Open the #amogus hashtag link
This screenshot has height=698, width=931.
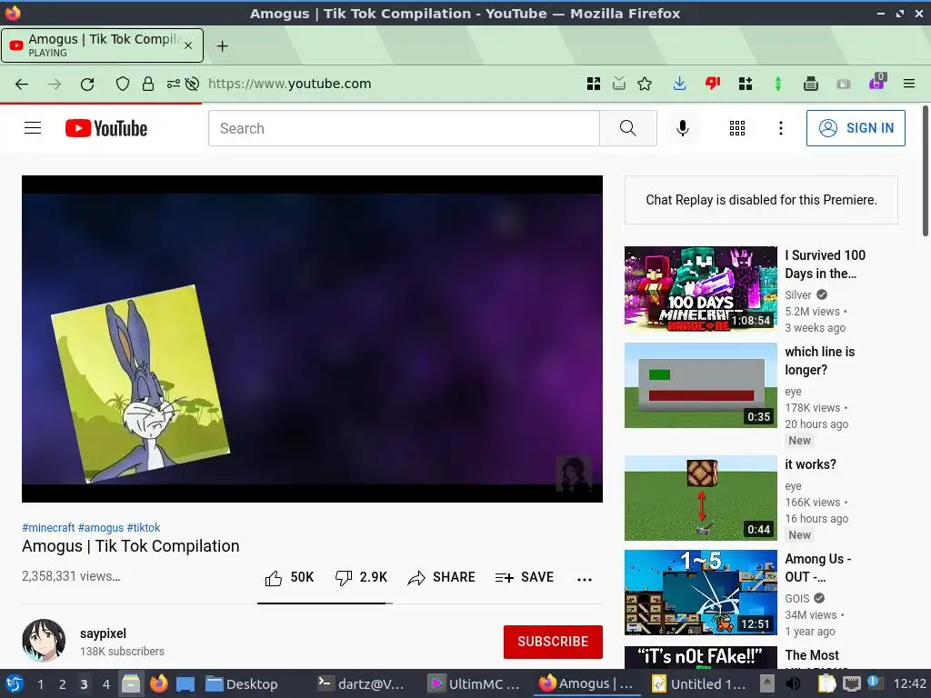click(100, 528)
